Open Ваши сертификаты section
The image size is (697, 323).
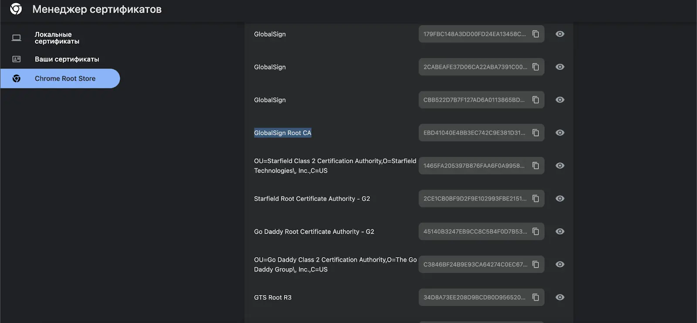click(x=60, y=59)
